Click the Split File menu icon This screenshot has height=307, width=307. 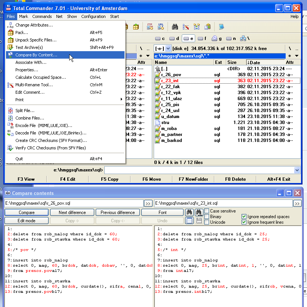(10, 111)
